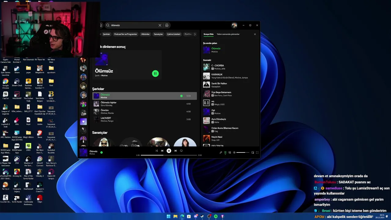Open League of Legends desktop shortcut
The image size is (391, 220).
coord(5,109)
